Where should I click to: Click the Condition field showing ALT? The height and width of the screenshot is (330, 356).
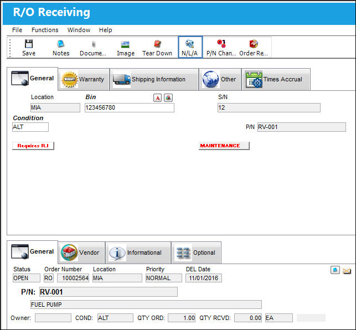(x=30, y=127)
